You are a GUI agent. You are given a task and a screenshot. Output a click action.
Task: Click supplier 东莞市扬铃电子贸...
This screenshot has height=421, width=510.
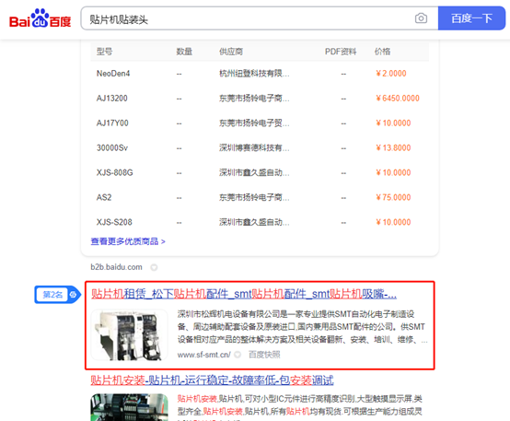click(254, 123)
